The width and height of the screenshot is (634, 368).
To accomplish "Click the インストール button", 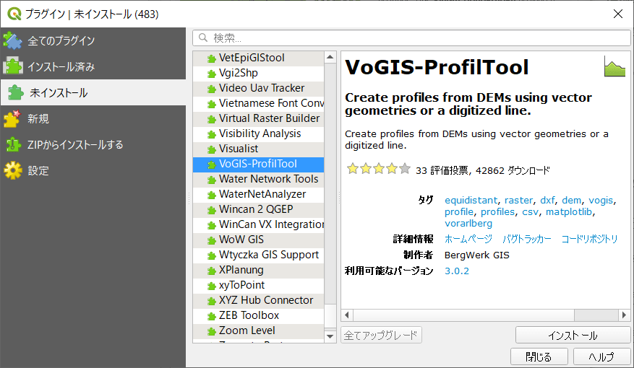I will click(573, 336).
